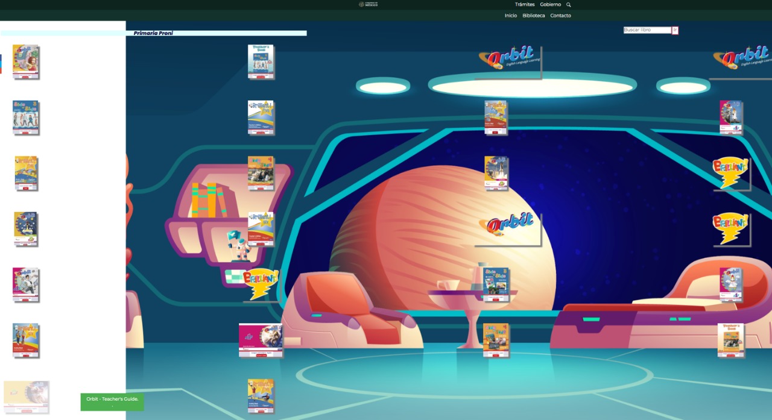Open the wide pink book cover near the armchair
This screenshot has width=772, height=420.
point(261,340)
